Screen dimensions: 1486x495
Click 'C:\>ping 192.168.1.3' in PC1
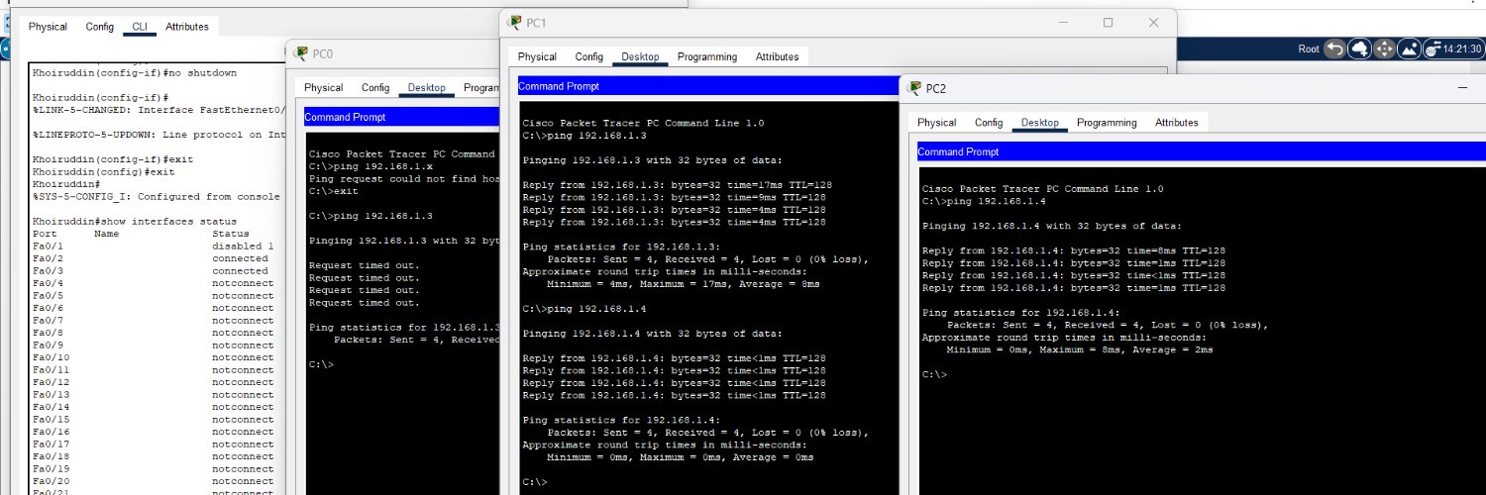point(584,135)
